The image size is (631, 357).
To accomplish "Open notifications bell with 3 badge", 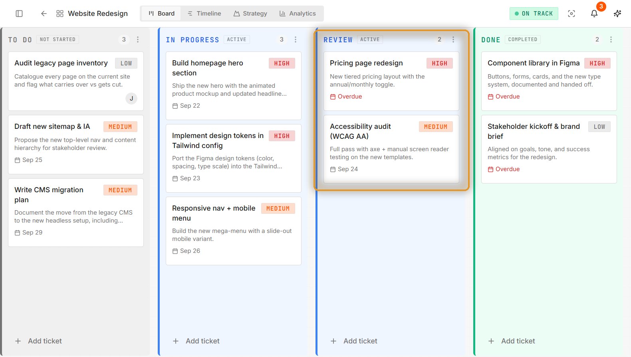I will coord(594,14).
